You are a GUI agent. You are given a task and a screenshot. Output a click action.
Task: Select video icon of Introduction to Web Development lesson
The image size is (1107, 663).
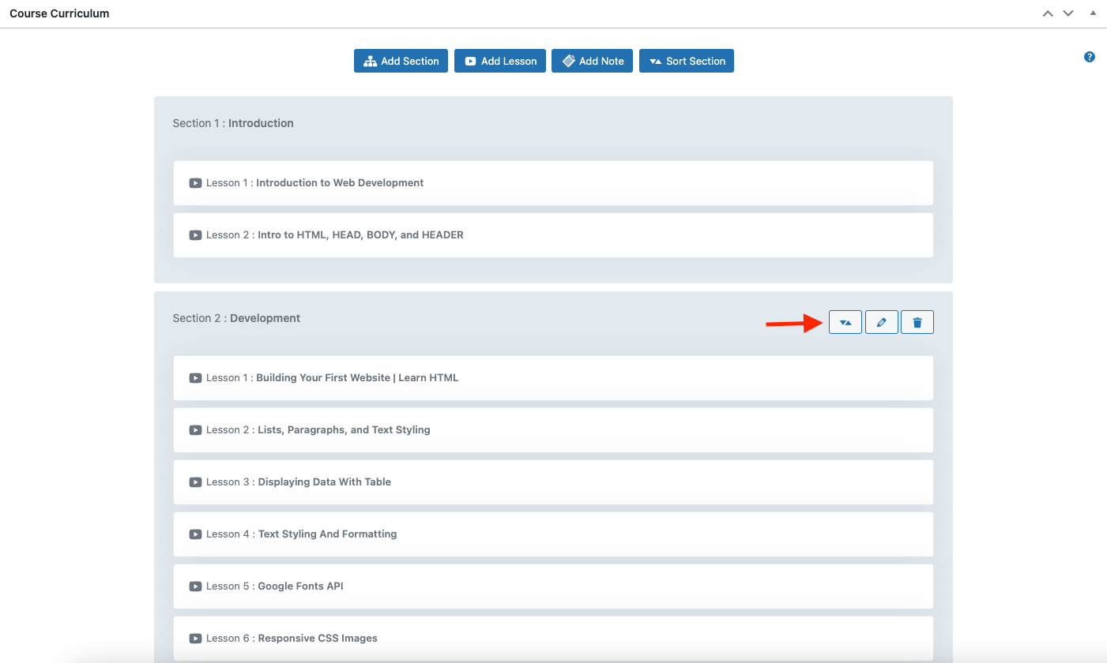click(195, 183)
